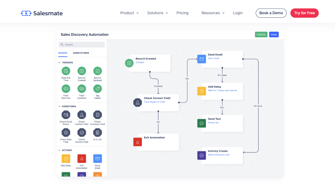Collapse the Actions section
Screen dimensions: 335x191
click(x=60, y=150)
